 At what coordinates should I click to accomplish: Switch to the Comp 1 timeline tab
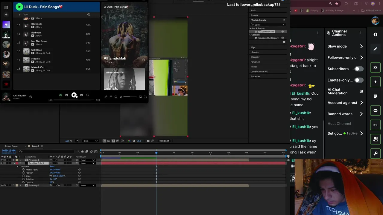point(36,146)
